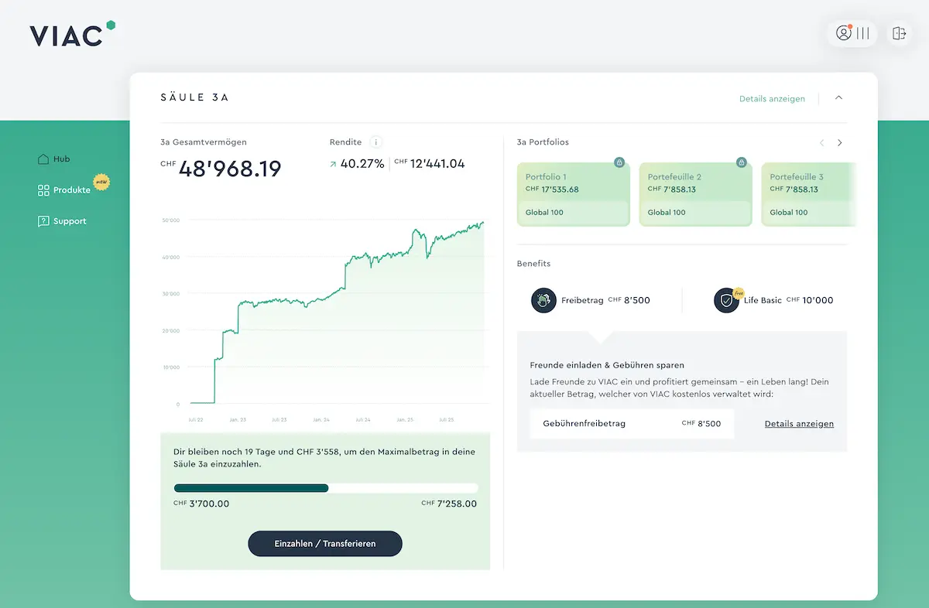Click the lock icon on Portfolio 1
Screen dimensions: 929x608
point(619,162)
